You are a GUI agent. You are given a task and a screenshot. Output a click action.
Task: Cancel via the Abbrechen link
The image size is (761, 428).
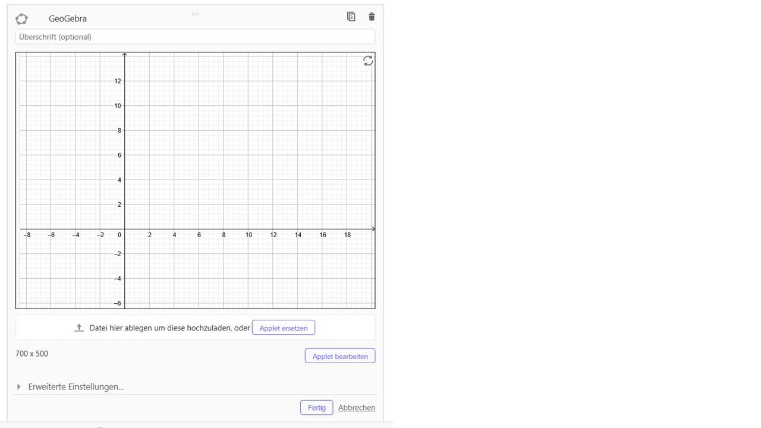[357, 407]
